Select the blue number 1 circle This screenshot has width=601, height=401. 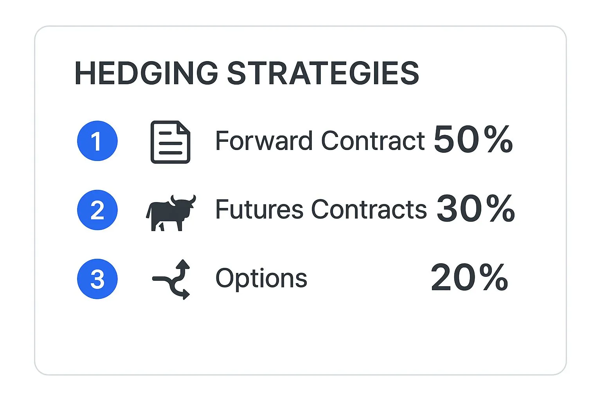tap(97, 141)
